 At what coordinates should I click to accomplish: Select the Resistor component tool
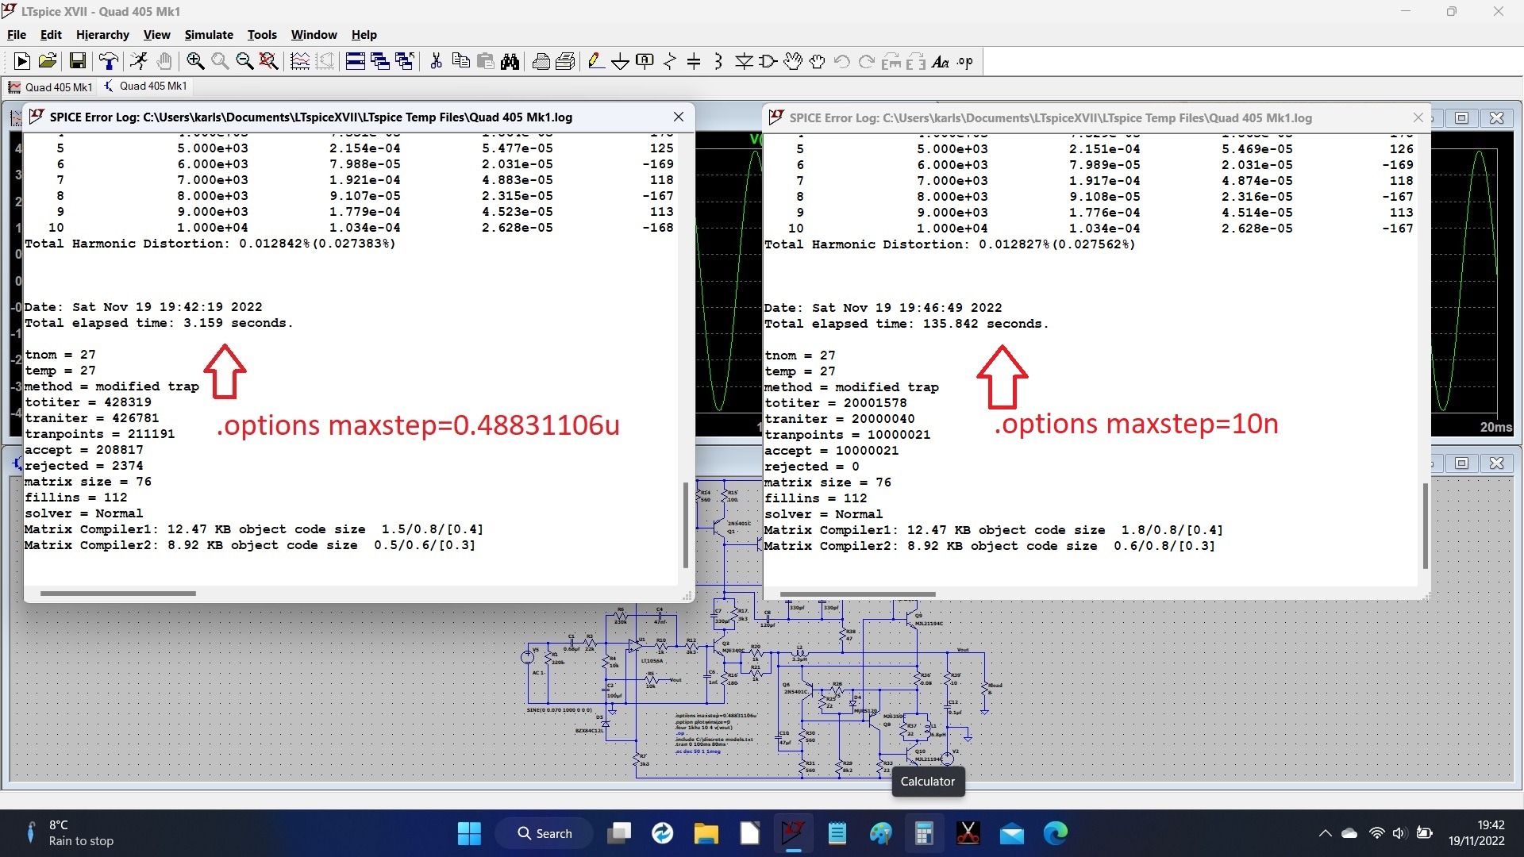coord(669,61)
